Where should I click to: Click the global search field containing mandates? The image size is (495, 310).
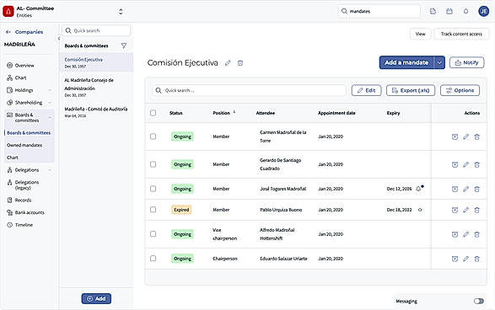point(379,11)
